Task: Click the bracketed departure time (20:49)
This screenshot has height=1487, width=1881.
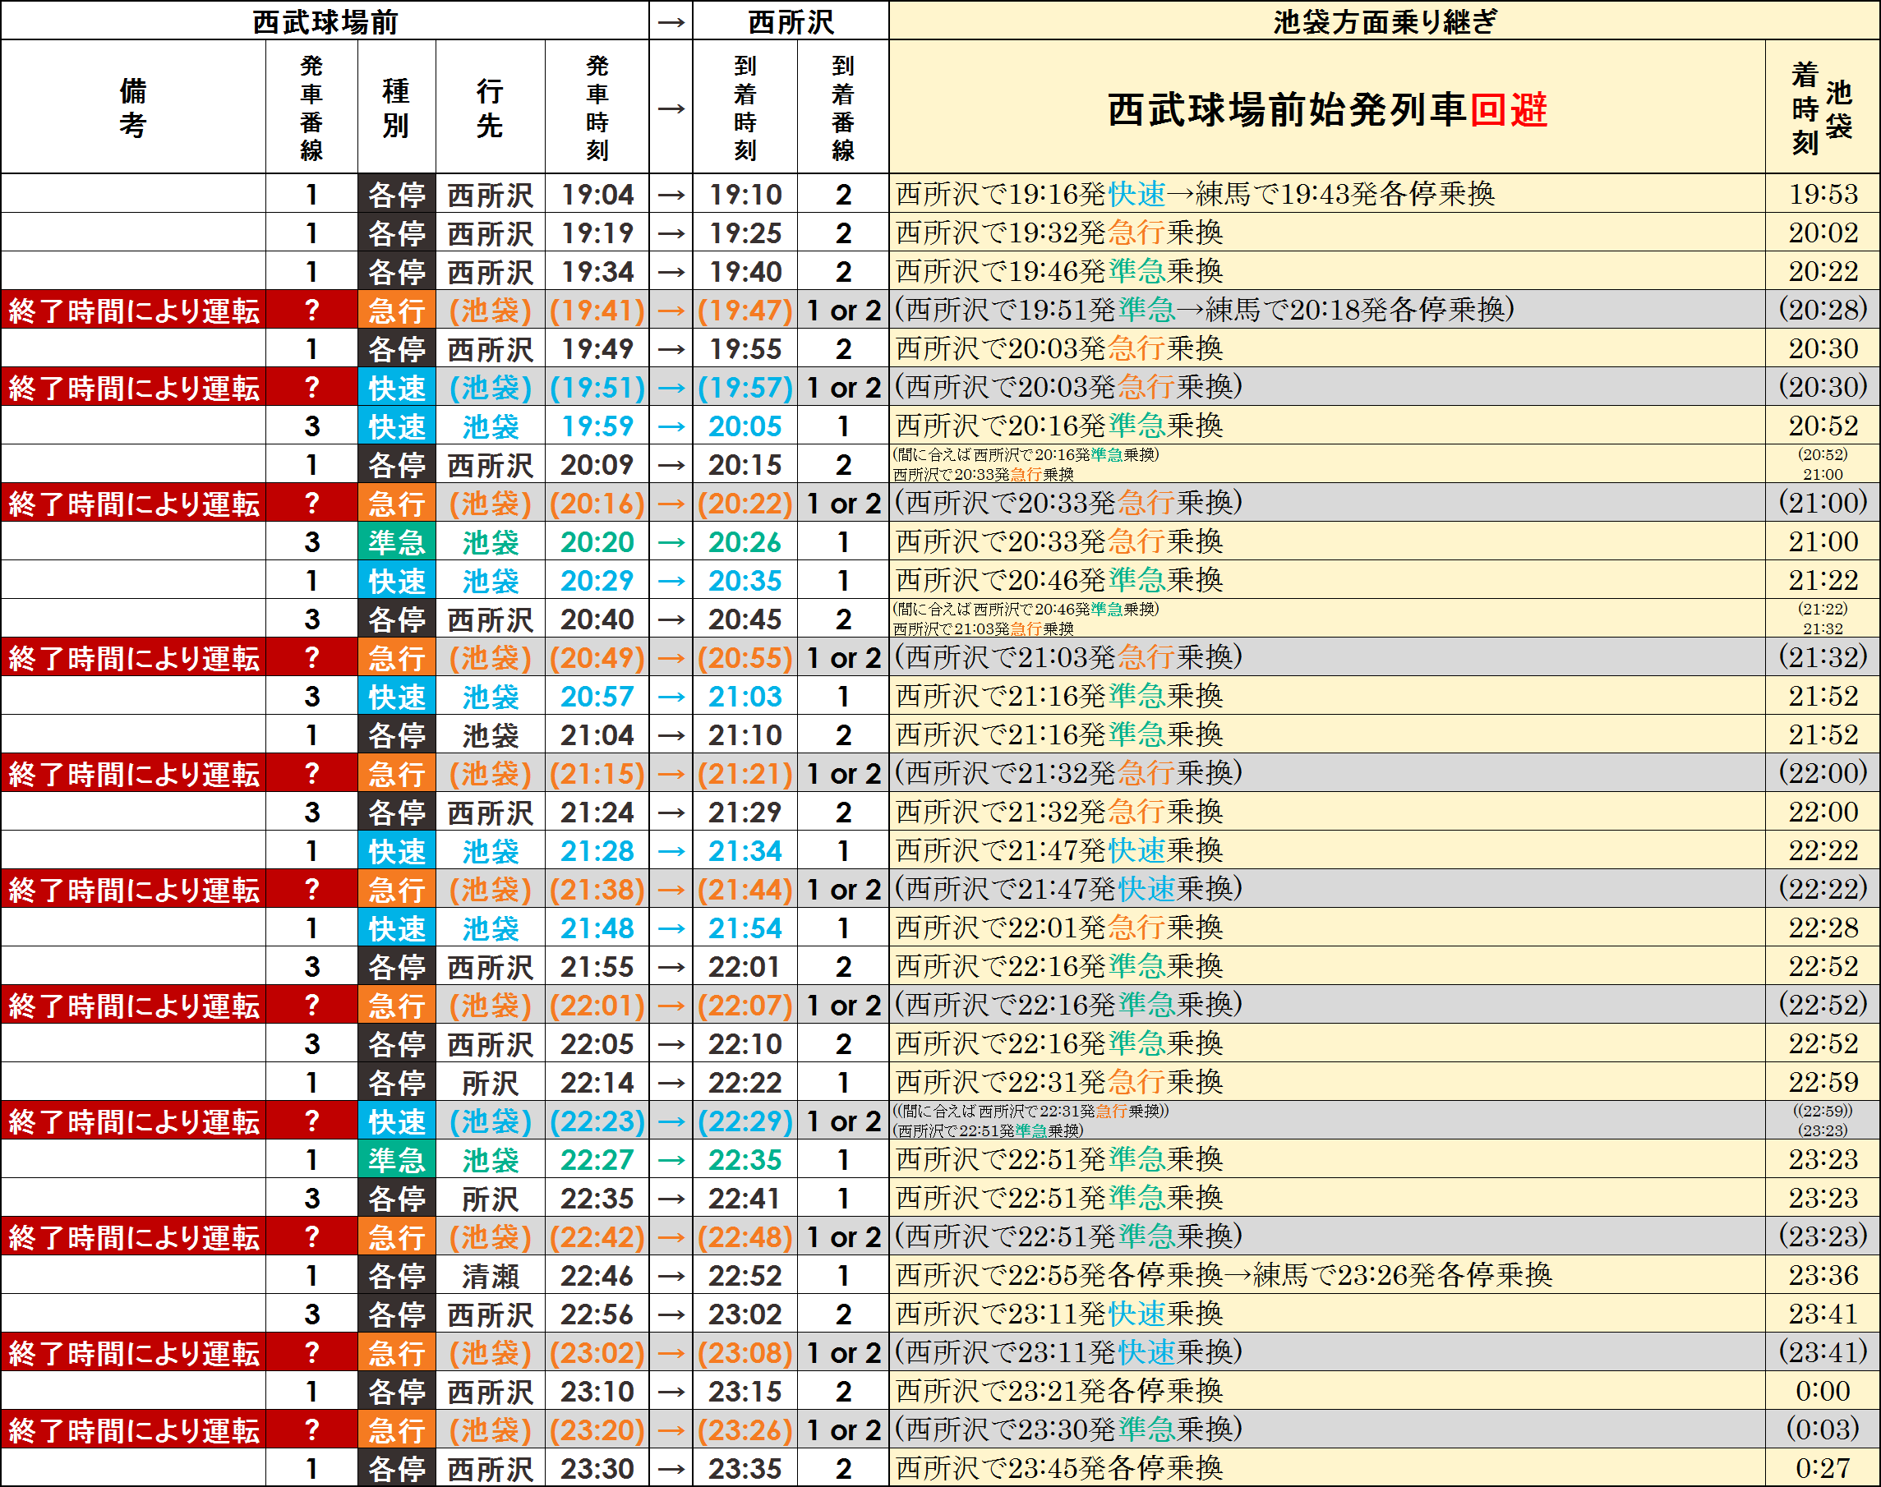Action: click(597, 657)
